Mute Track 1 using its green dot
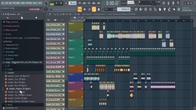Viewport: 196px width, 110px height. click(82, 29)
